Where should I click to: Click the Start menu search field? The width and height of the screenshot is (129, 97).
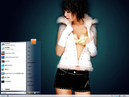point(13,93)
